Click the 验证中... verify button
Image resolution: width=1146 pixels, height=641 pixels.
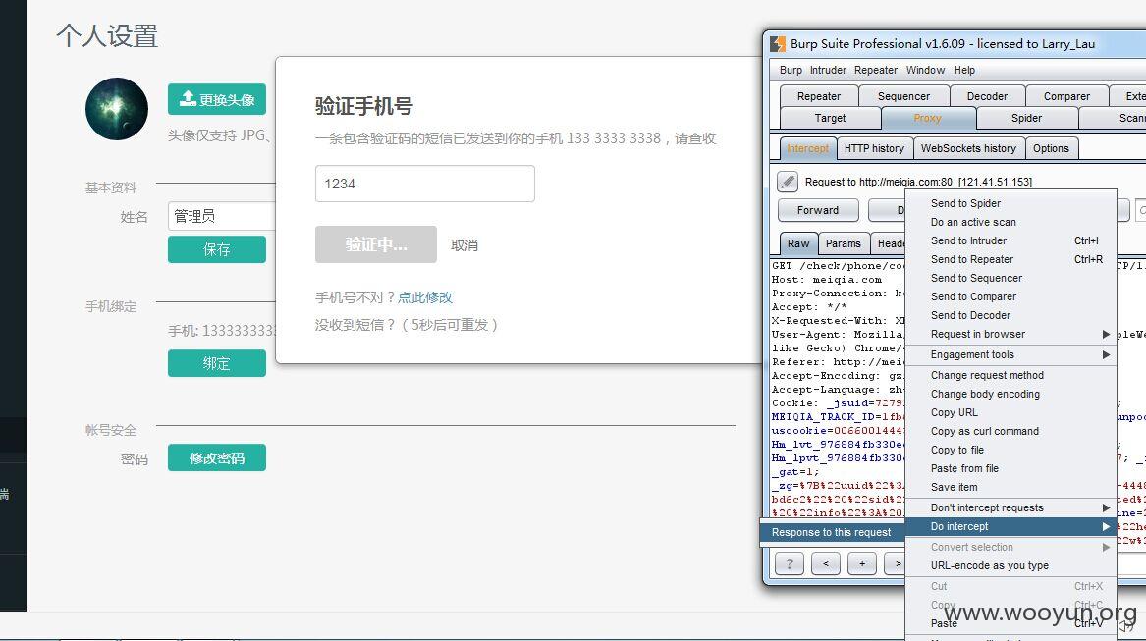click(376, 244)
